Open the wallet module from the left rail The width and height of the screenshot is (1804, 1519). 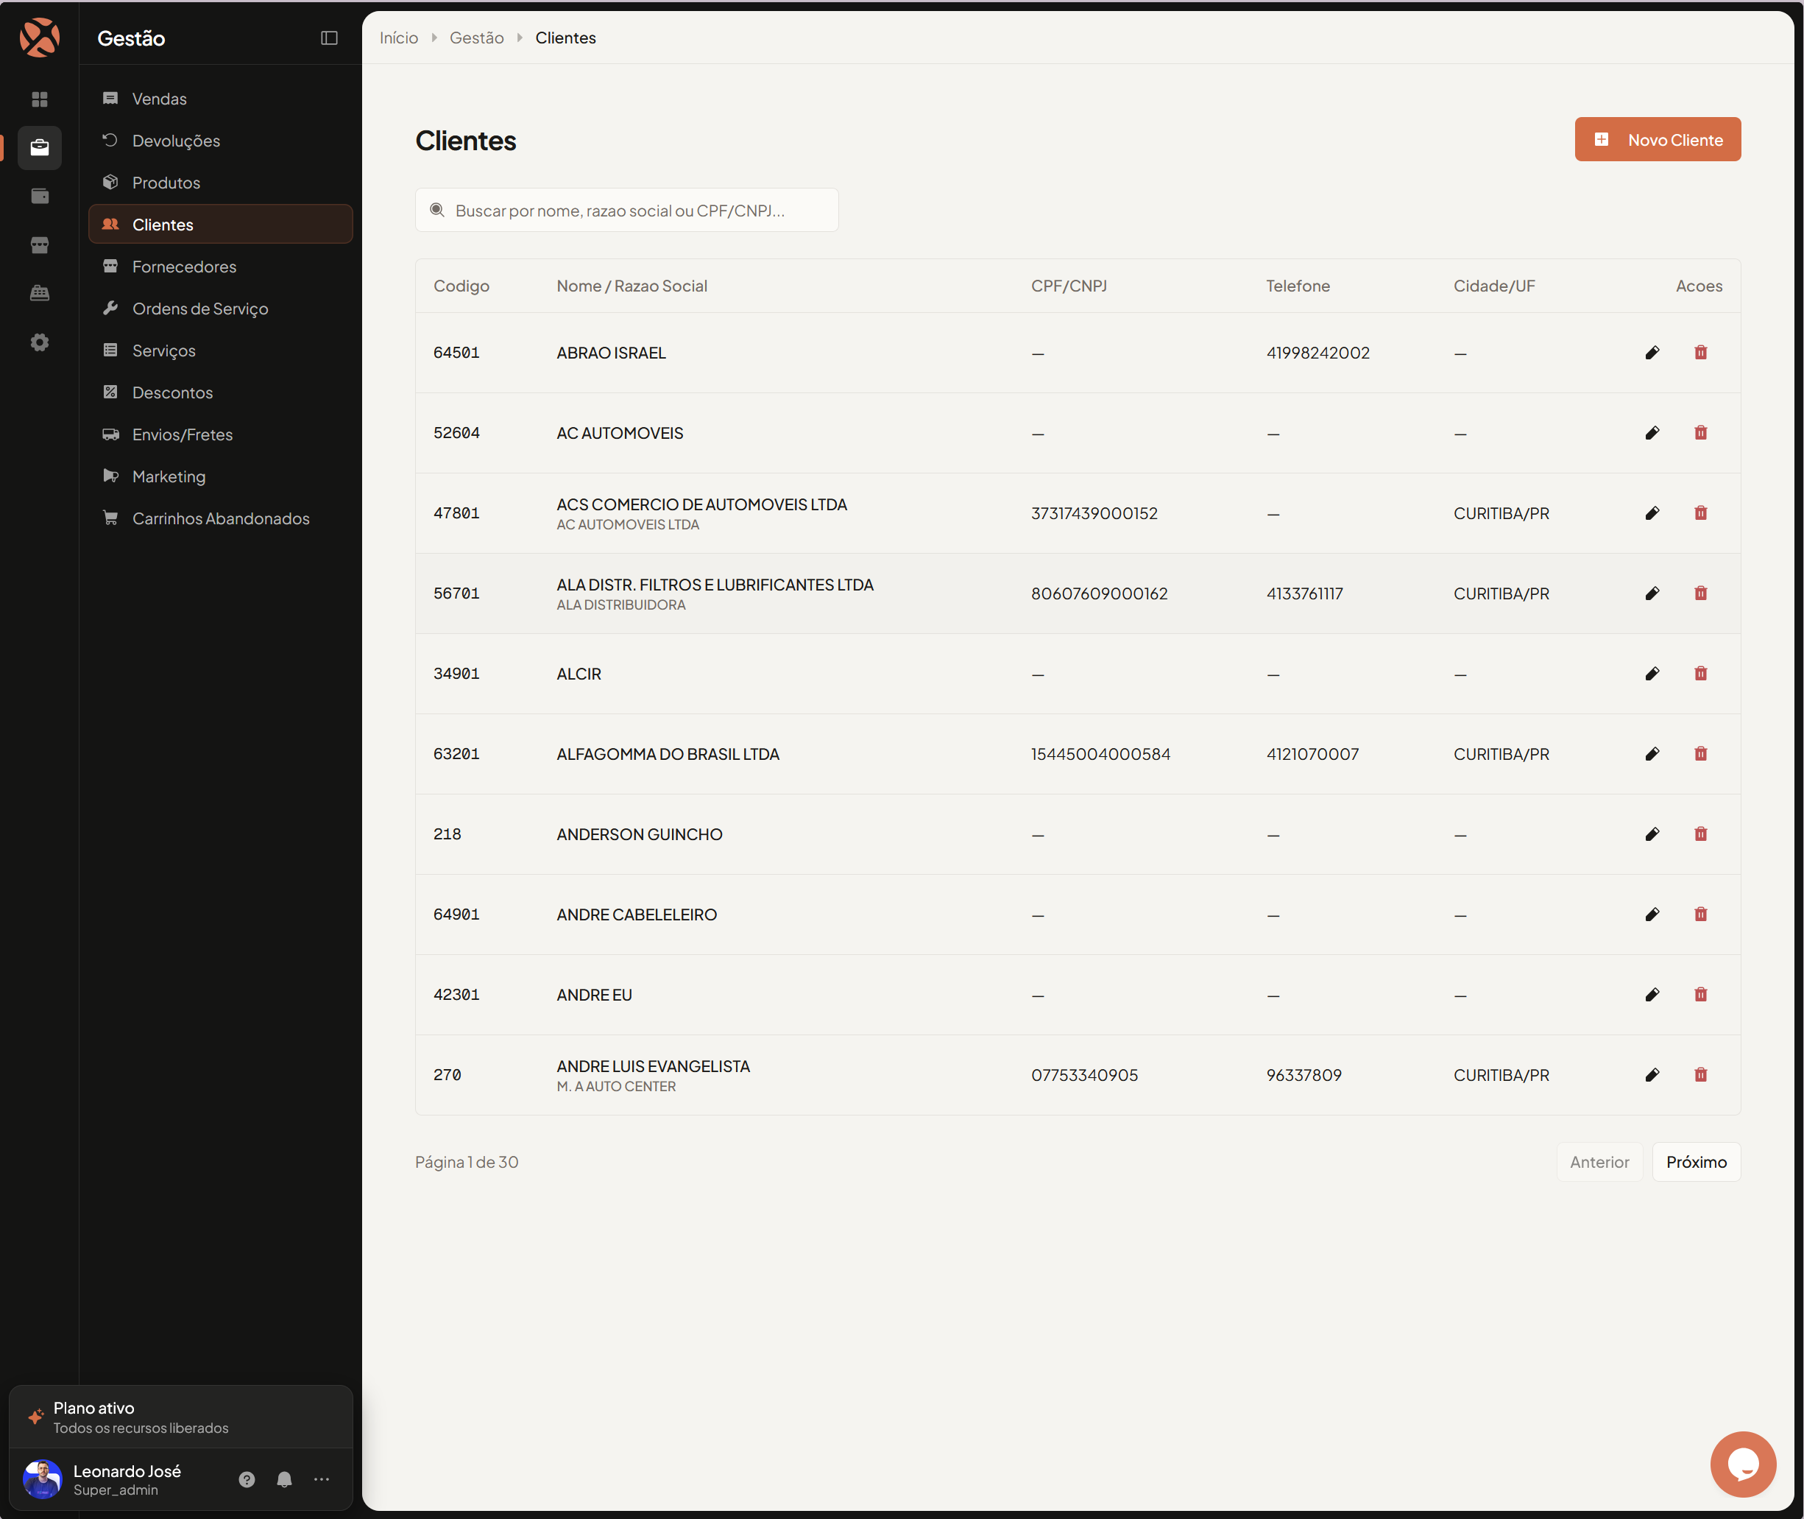click(40, 195)
